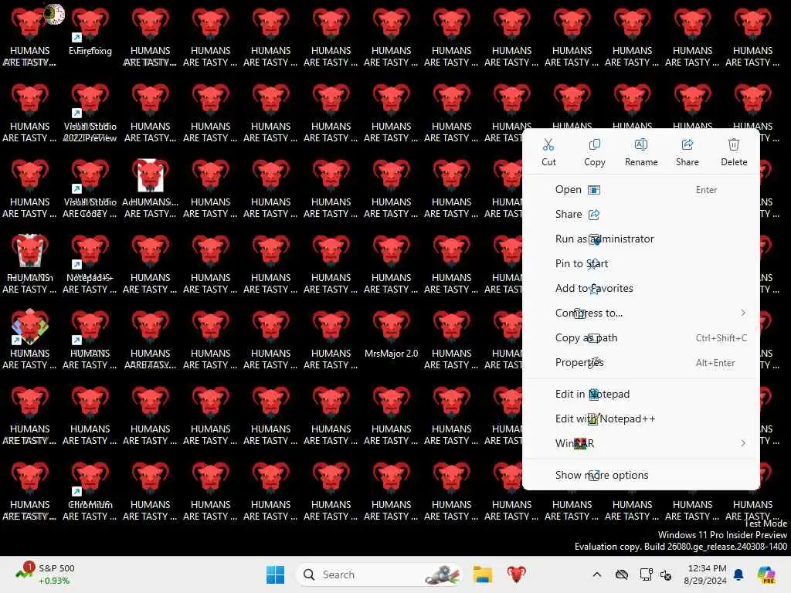This screenshot has width=791, height=593.
Task: Click Show more options
Action: 640,475
